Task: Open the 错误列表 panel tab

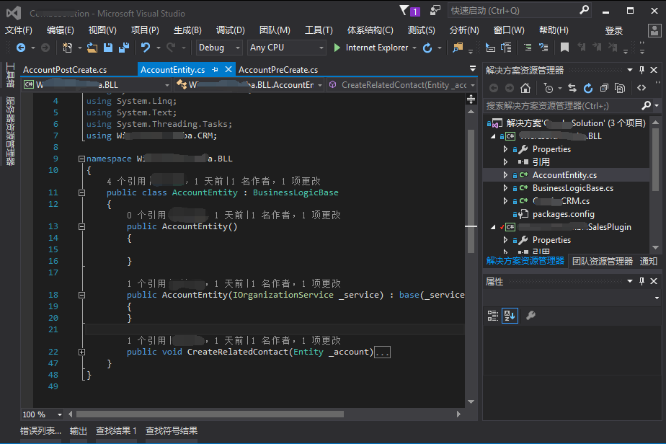Action: coord(41,431)
